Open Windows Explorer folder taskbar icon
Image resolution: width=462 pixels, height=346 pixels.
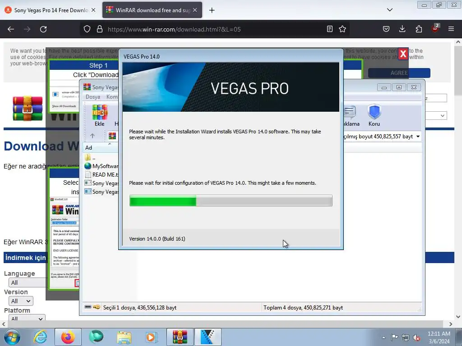pos(124,337)
